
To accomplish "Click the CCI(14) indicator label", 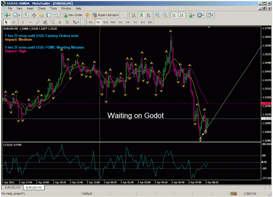I will tap(12, 145).
